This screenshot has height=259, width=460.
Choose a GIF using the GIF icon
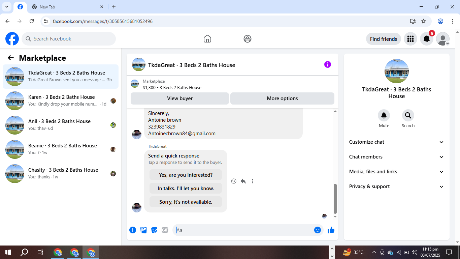pos(165,230)
